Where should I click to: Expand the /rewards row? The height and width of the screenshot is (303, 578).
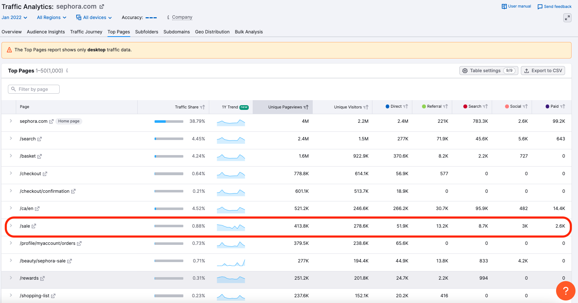pyautogui.click(x=11, y=278)
